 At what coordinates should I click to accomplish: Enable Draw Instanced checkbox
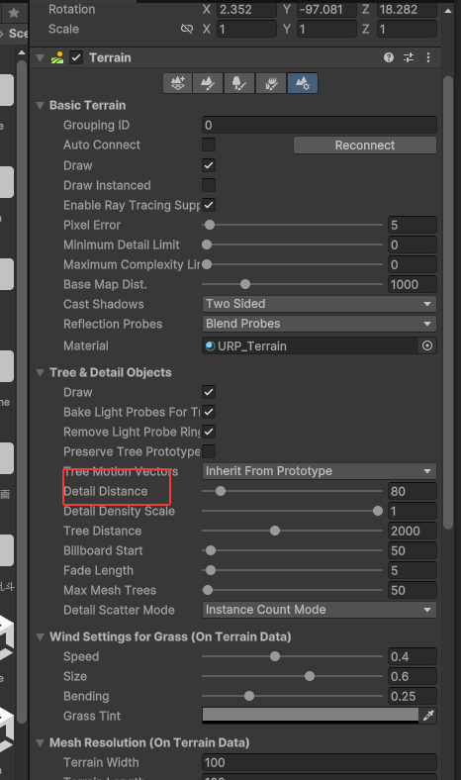coord(209,185)
